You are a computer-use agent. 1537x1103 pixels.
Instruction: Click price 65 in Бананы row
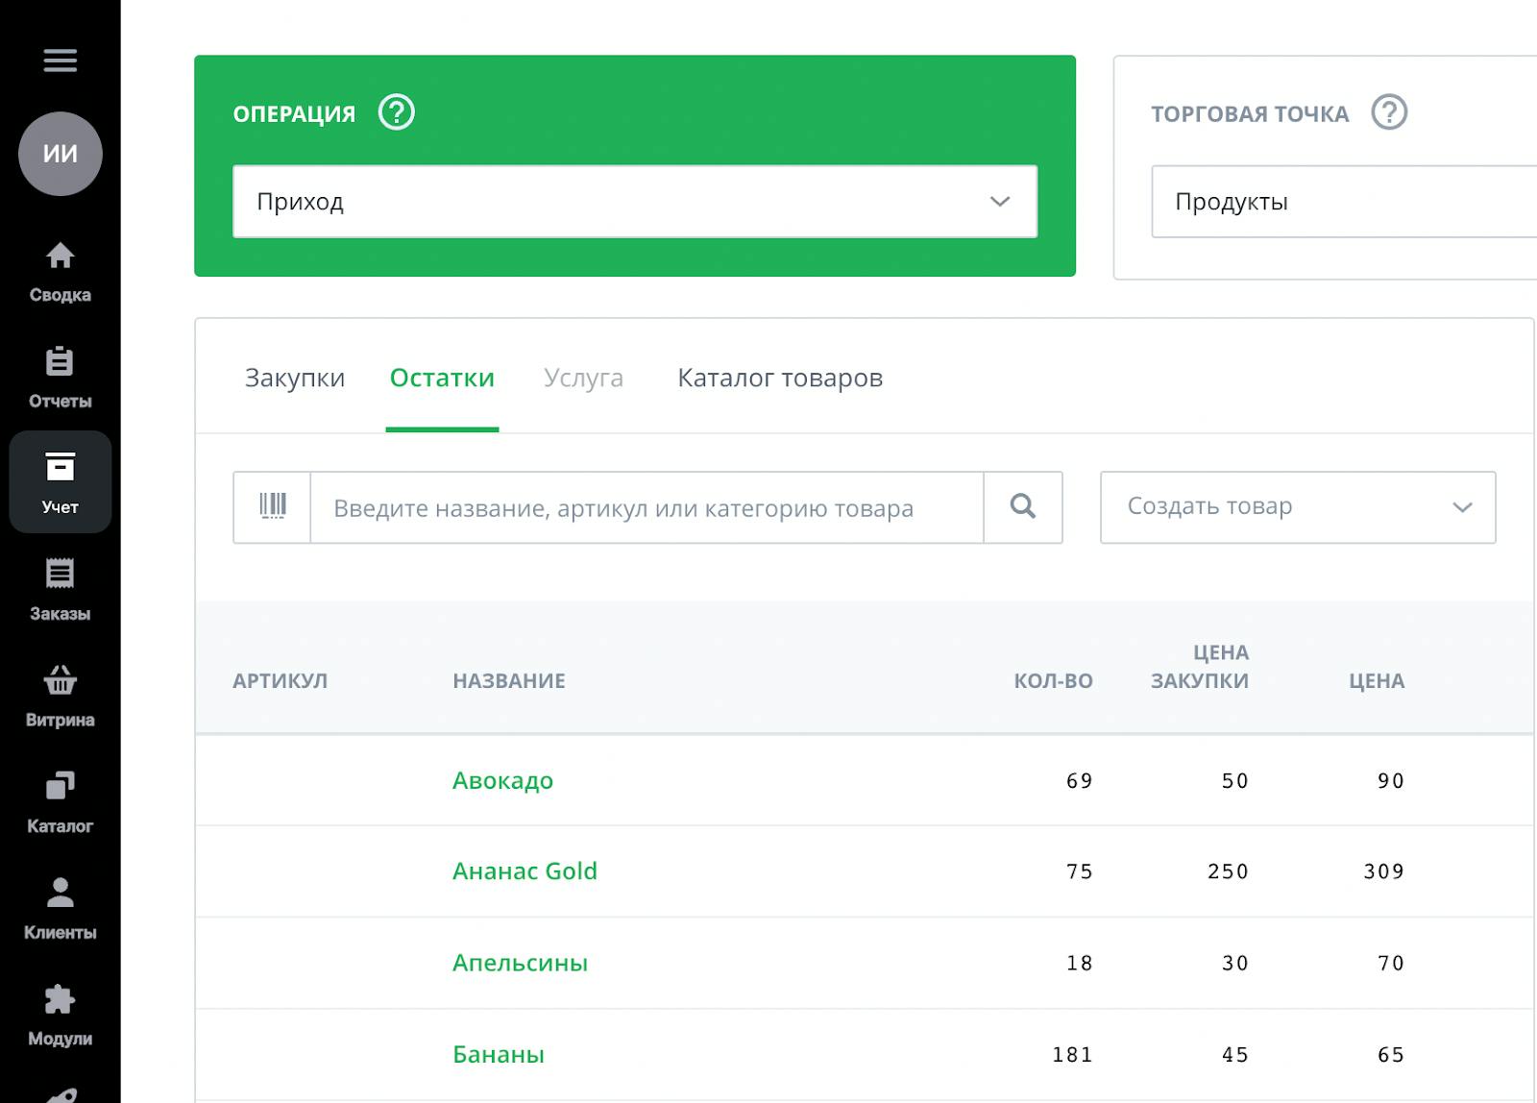point(1391,1055)
